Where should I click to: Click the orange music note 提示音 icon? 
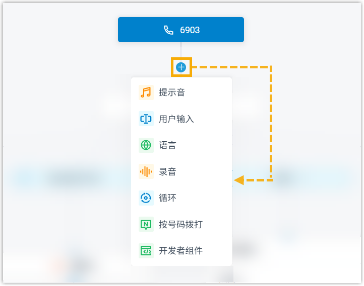coord(146,92)
